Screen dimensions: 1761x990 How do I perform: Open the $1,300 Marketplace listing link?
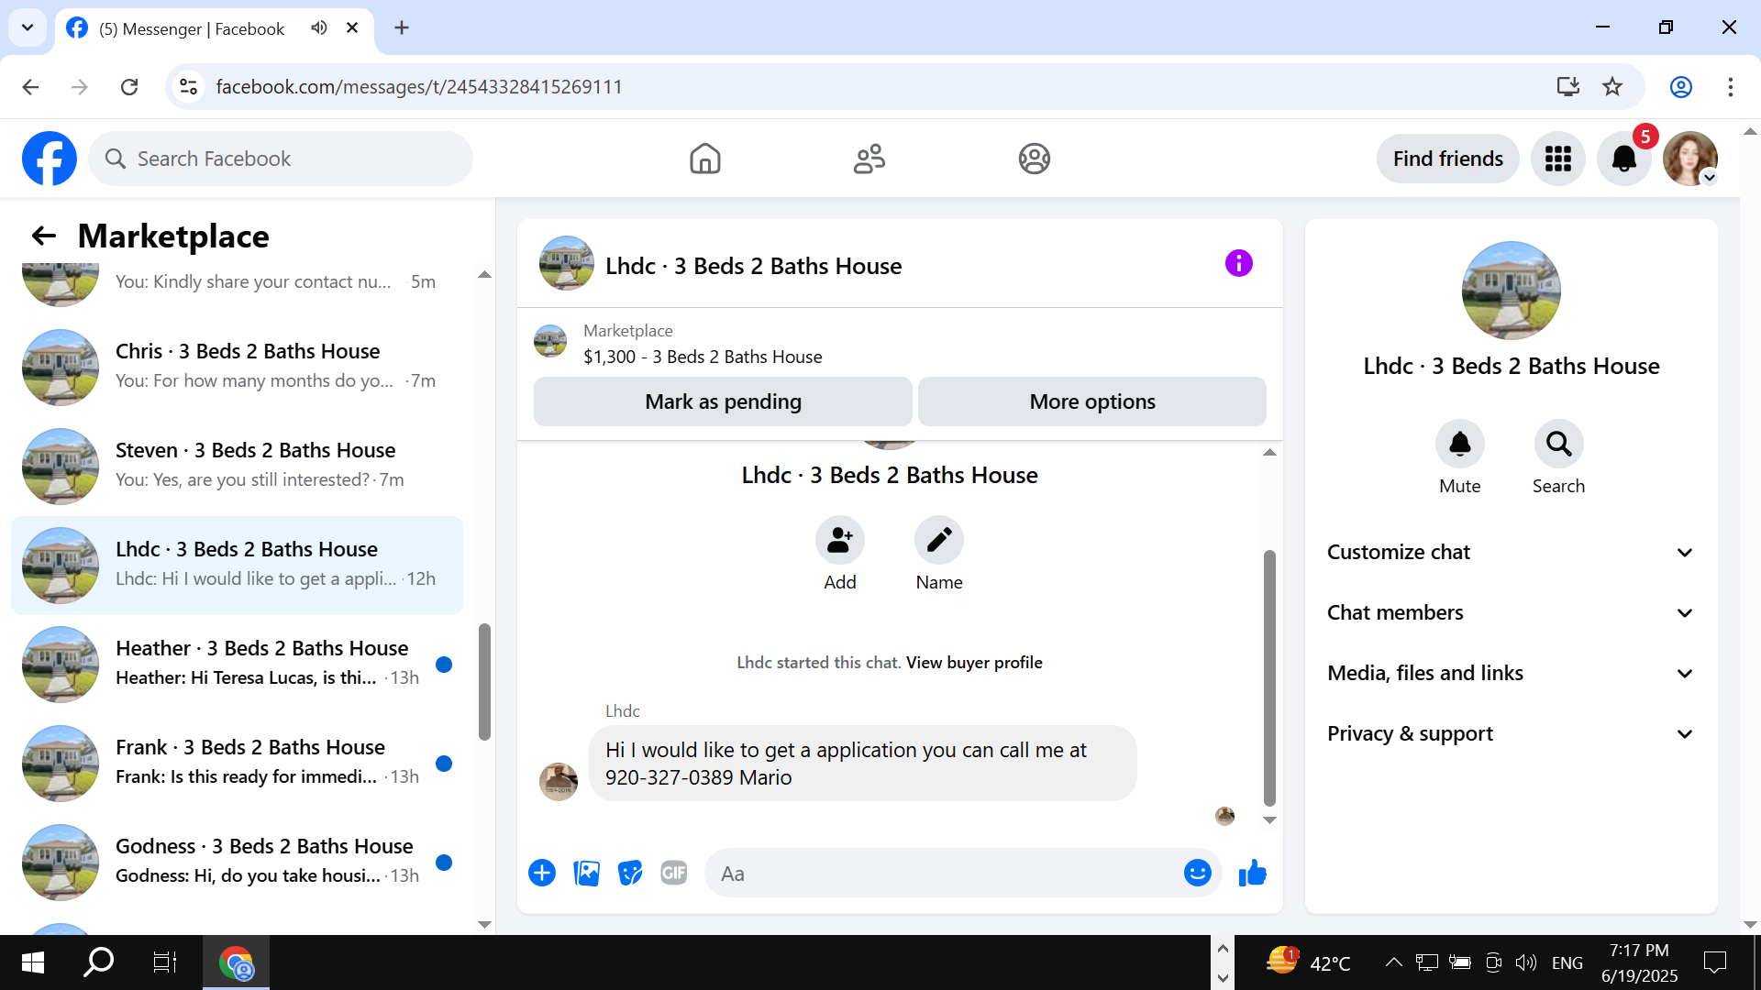(x=703, y=357)
